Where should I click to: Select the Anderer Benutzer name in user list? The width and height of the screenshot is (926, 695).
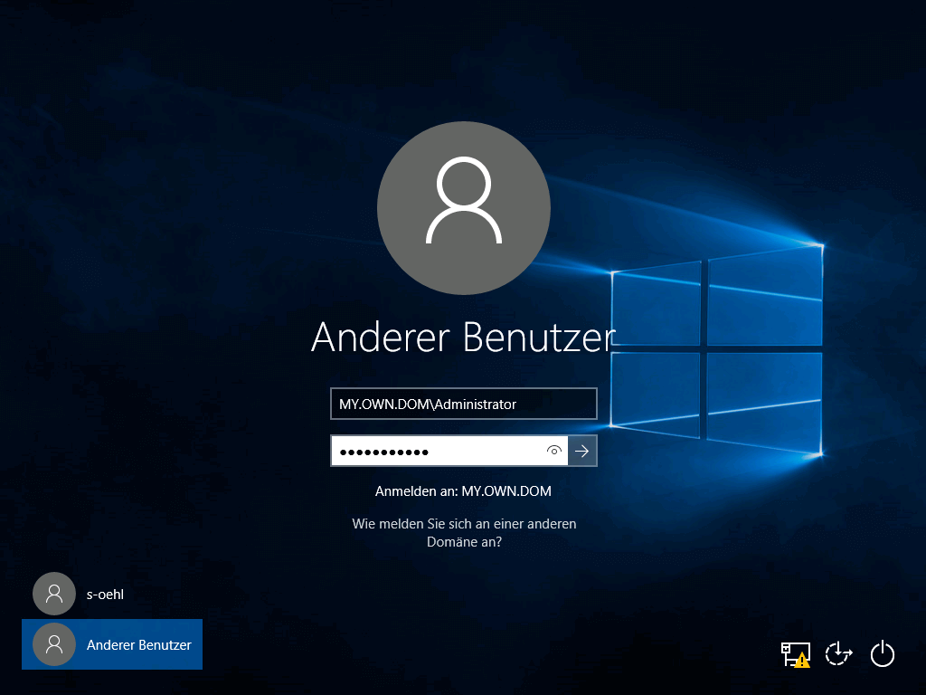[x=138, y=645]
